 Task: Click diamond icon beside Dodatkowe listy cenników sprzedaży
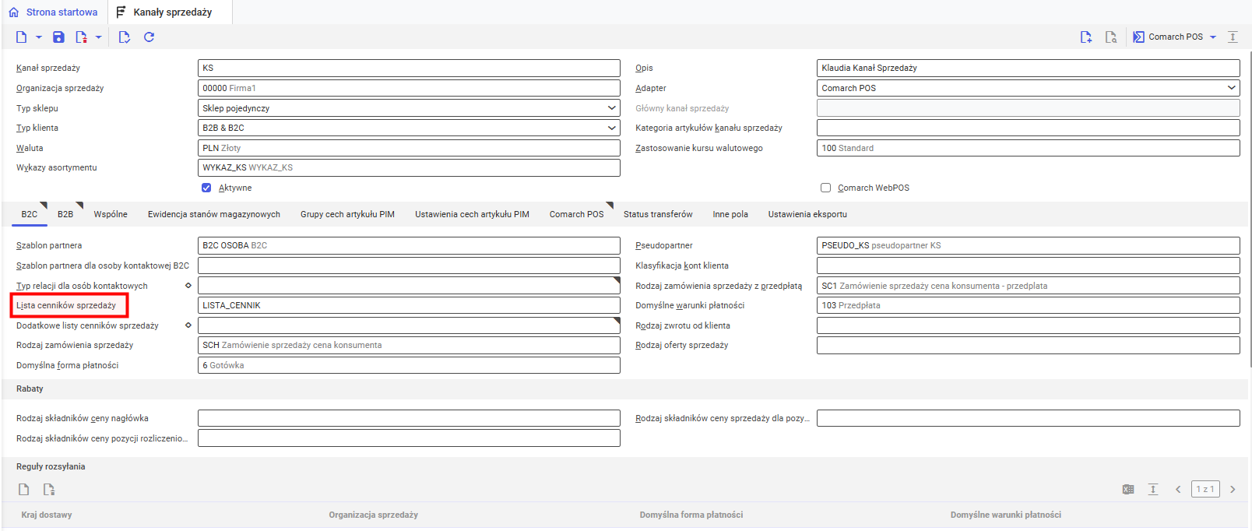click(188, 325)
